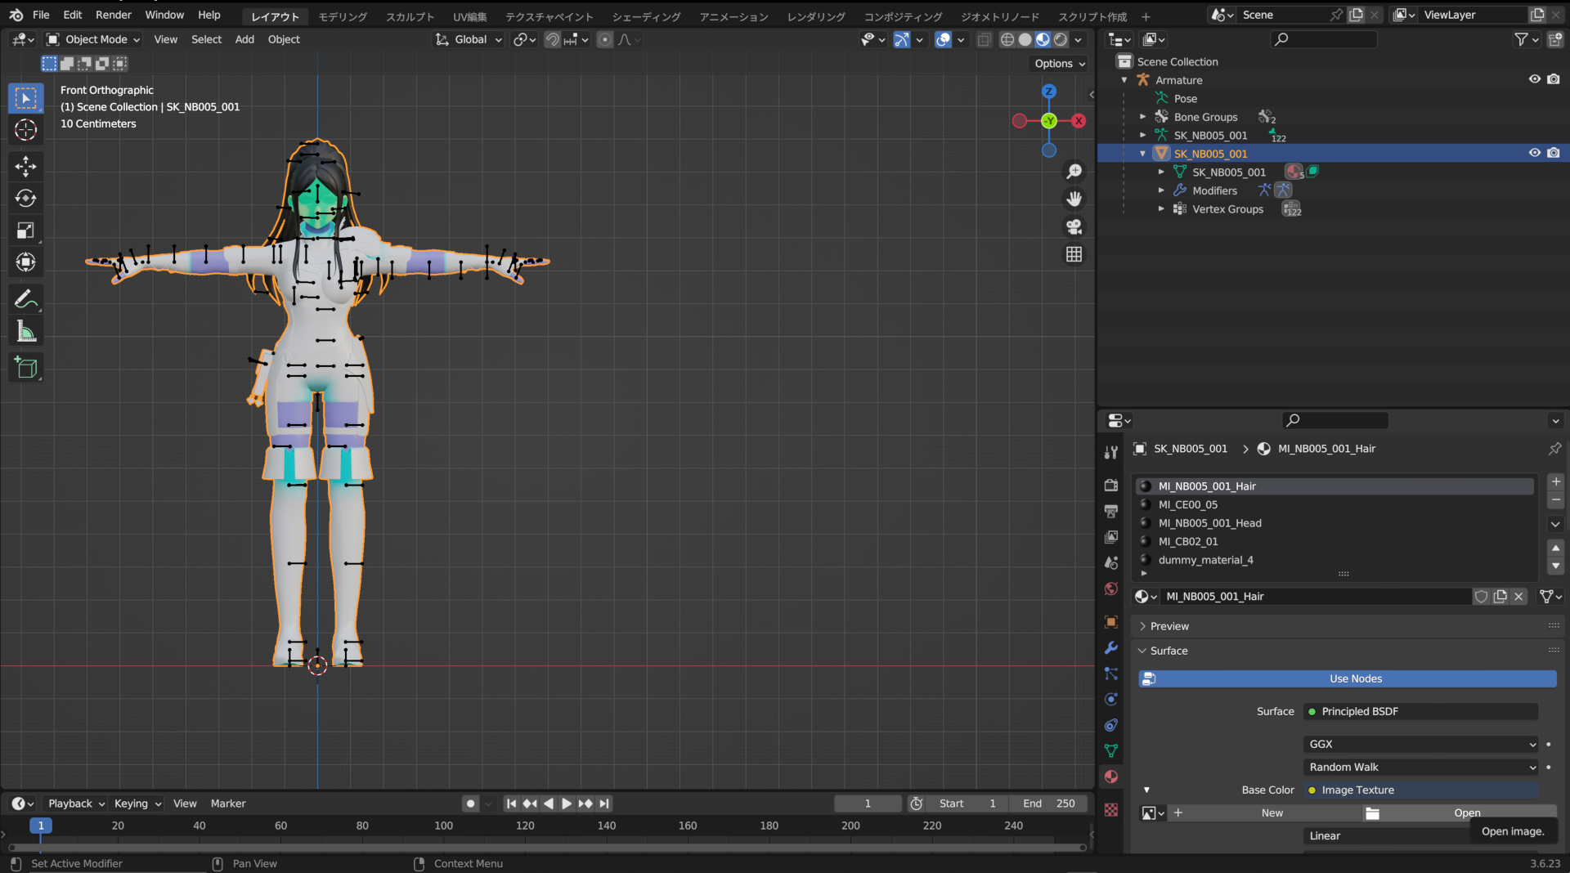Open the Object properties tab
This screenshot has width=1570, height=873.
[x=1110, y=622]
